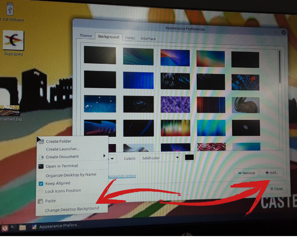Launch the terminal from the taskbar
Viewport: 297px width, 237px height.
pos(13,227)
